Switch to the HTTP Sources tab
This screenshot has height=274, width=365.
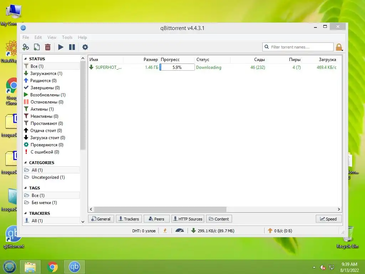pyautogui.click(x=188, y=219)
